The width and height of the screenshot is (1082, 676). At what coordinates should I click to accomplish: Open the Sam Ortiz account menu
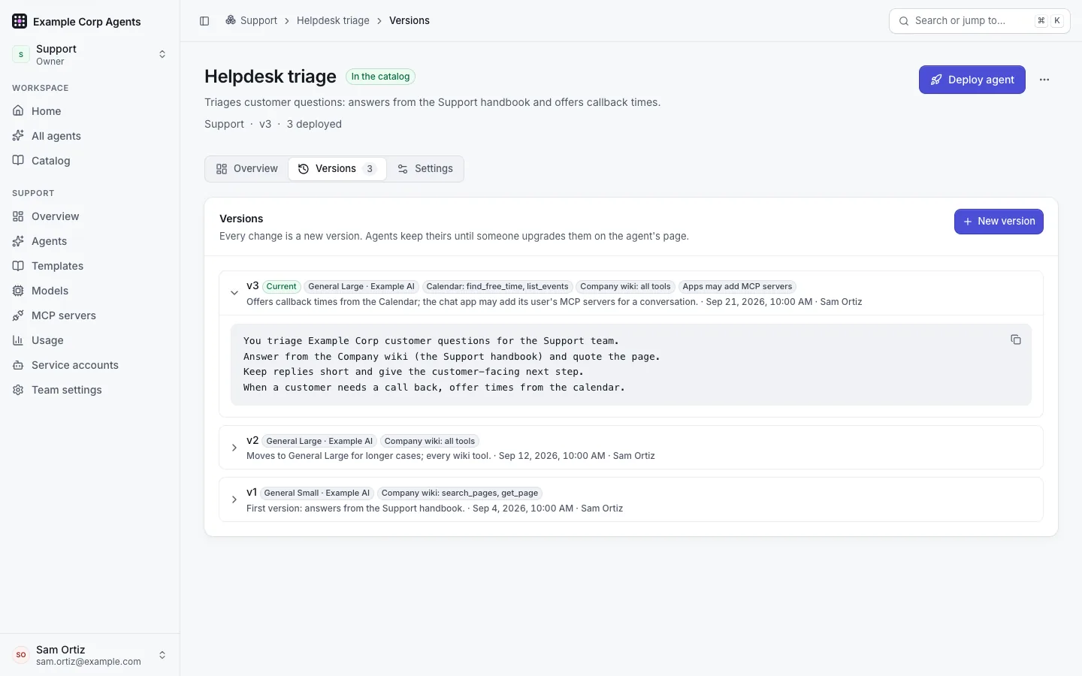tap(90, 655)
